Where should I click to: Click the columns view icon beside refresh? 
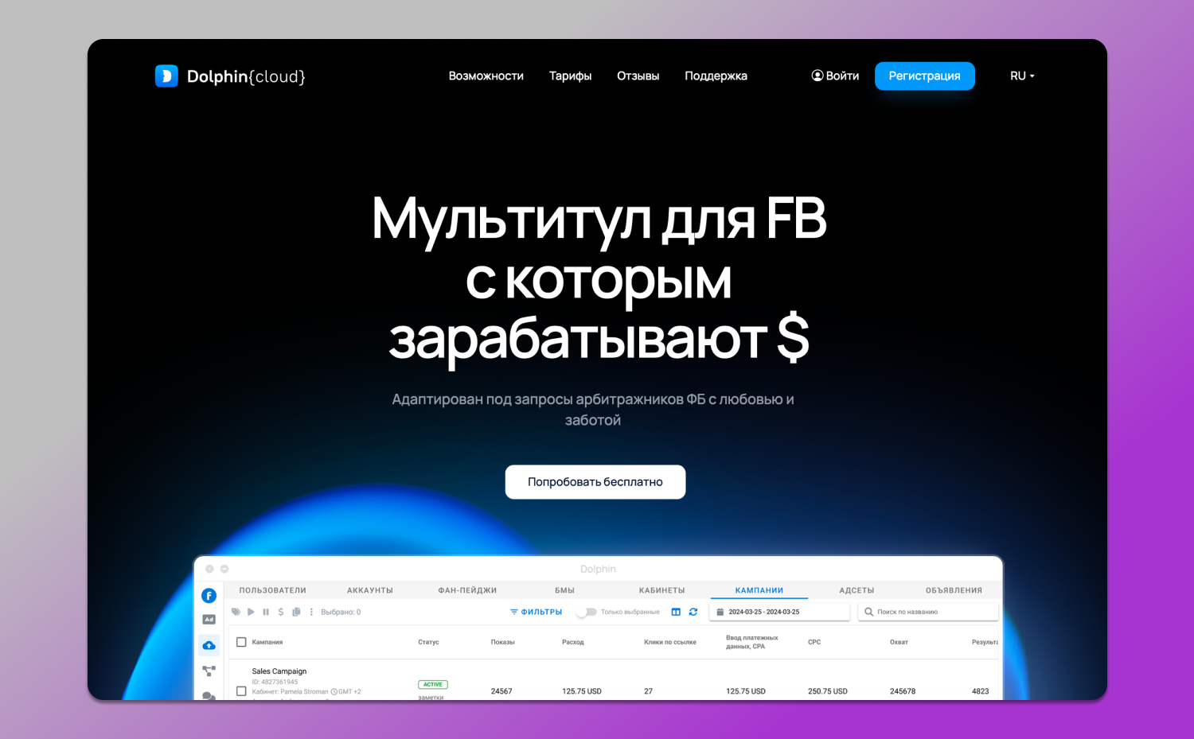[x=676, y=612]
